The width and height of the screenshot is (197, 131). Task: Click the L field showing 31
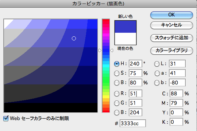177,64
